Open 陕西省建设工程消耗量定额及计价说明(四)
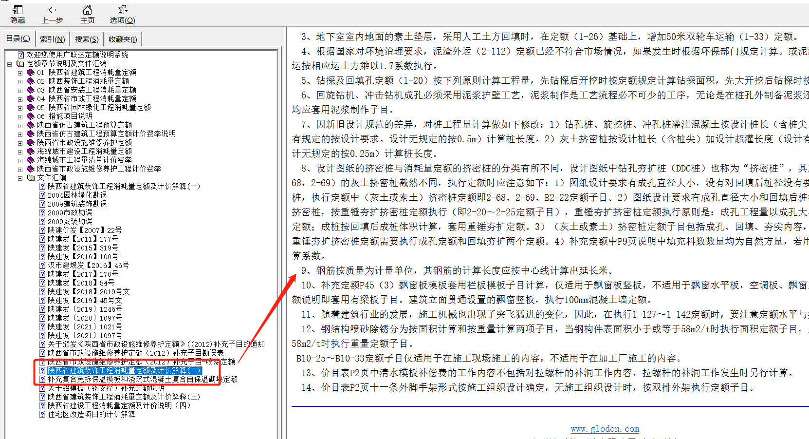The width and height of the screenshot is (809, 439). pyautogui.click(x=119, y=405)
